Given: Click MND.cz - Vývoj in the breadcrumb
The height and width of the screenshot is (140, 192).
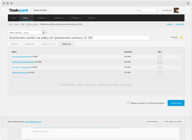Looking at the screenshot, I should [x=32, y=24].
